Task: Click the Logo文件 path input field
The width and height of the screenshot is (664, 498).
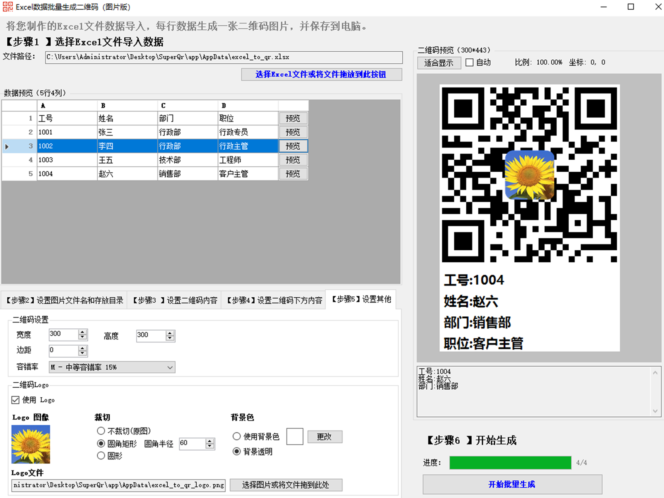Action: 119,485
